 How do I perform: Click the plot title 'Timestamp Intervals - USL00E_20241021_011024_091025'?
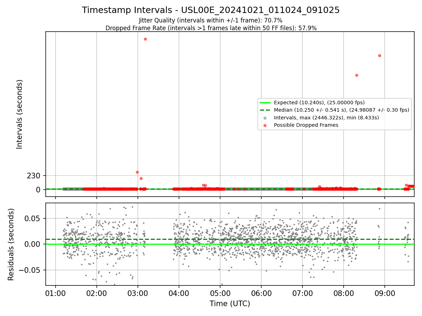[211, 10]
